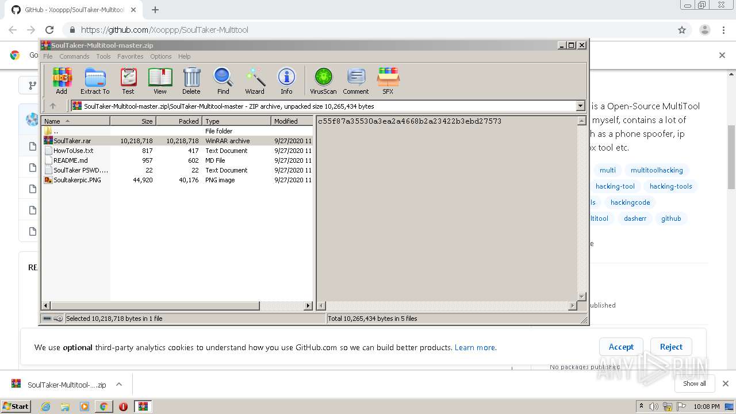Open the Favorites menu
This screenshot has height=414, width=736.
click(x=131, y=56)
